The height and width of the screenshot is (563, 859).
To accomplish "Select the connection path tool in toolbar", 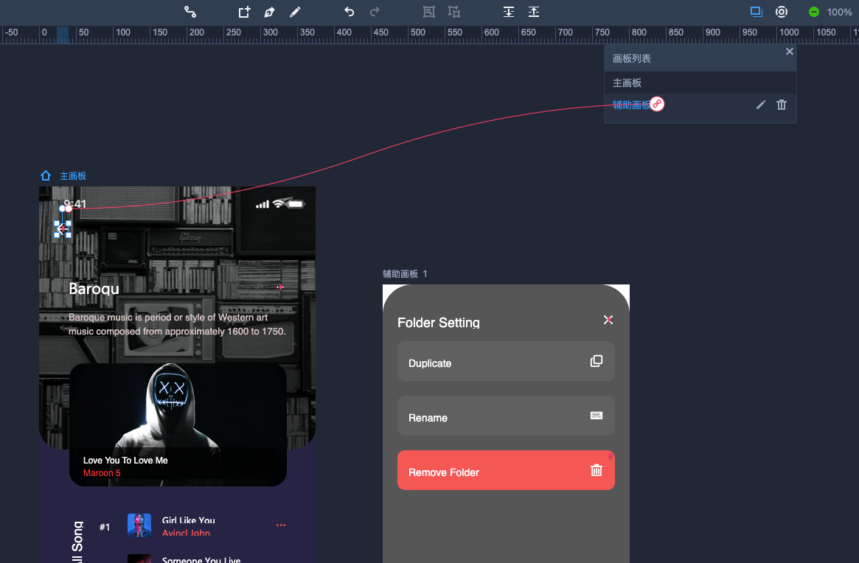I will [x=190, y=12].
